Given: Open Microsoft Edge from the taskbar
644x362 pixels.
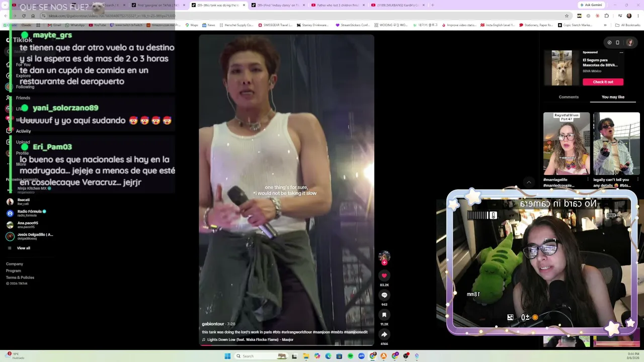Looking at the screenshot, I should coord(328,356).
